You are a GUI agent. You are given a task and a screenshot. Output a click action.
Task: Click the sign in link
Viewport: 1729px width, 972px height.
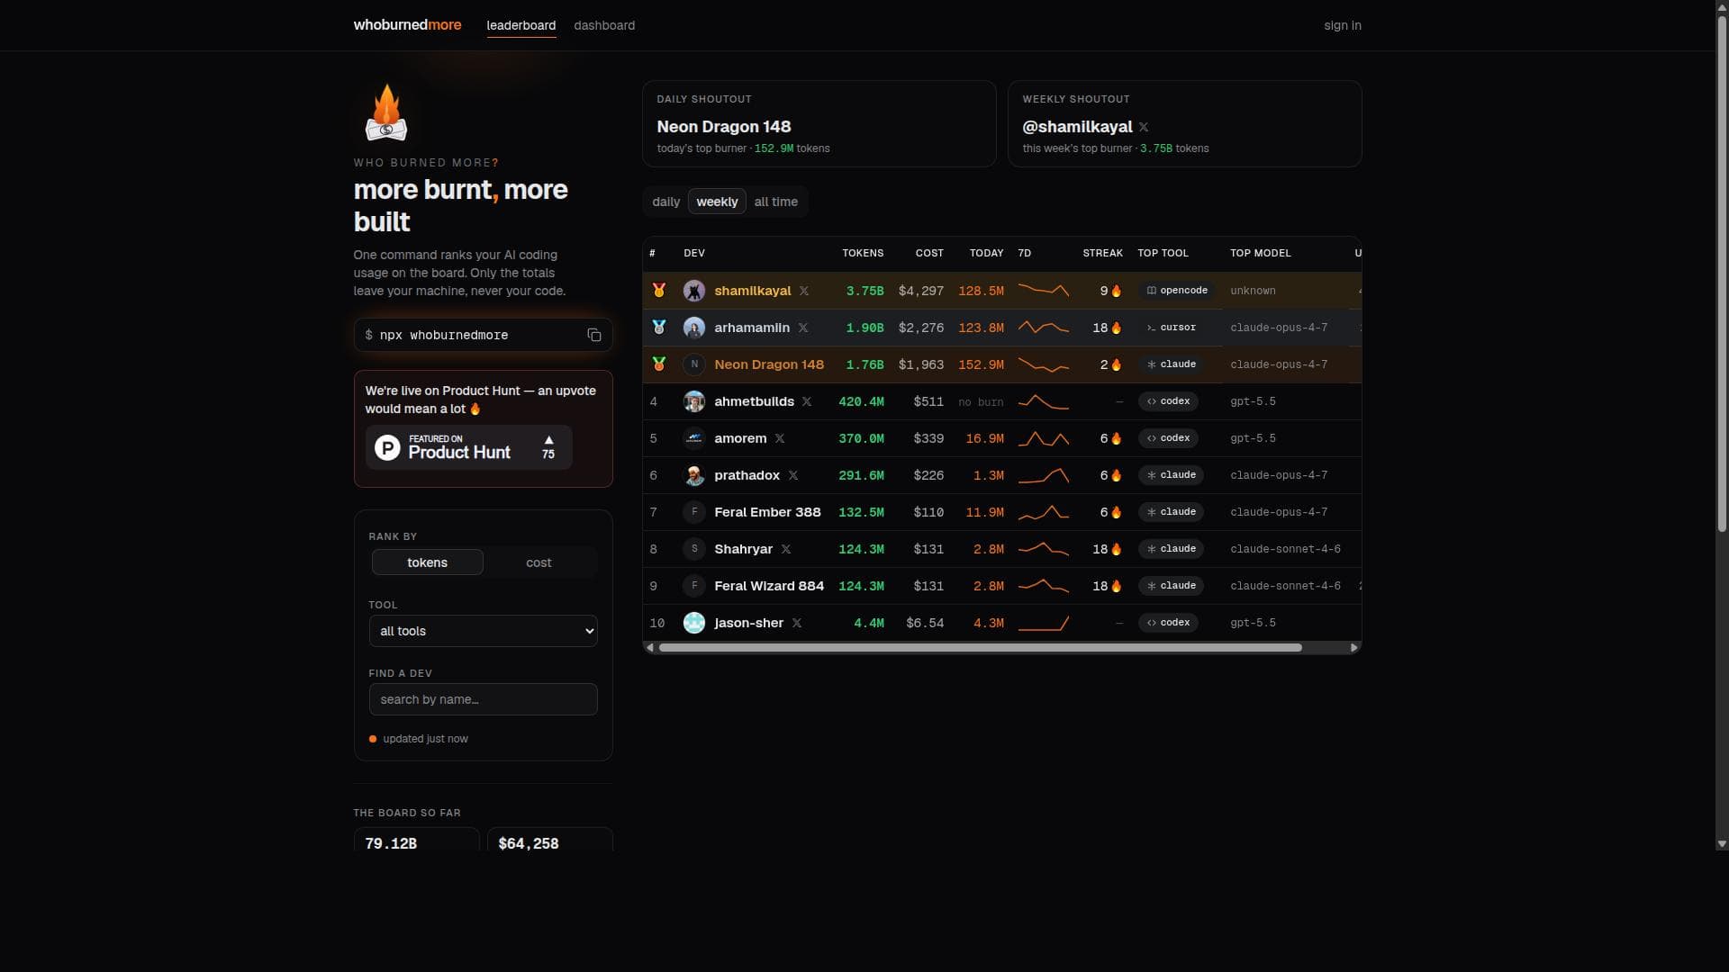pos(1343,25)
